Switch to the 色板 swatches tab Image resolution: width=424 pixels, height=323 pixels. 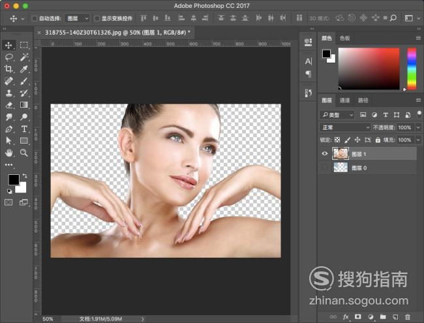345,38
